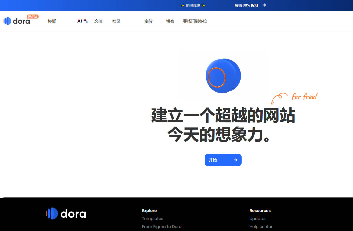The image size is (353, 231).
Task: Go to Help center in the footer
Action: pyautogui.click(x=261, y=226)
